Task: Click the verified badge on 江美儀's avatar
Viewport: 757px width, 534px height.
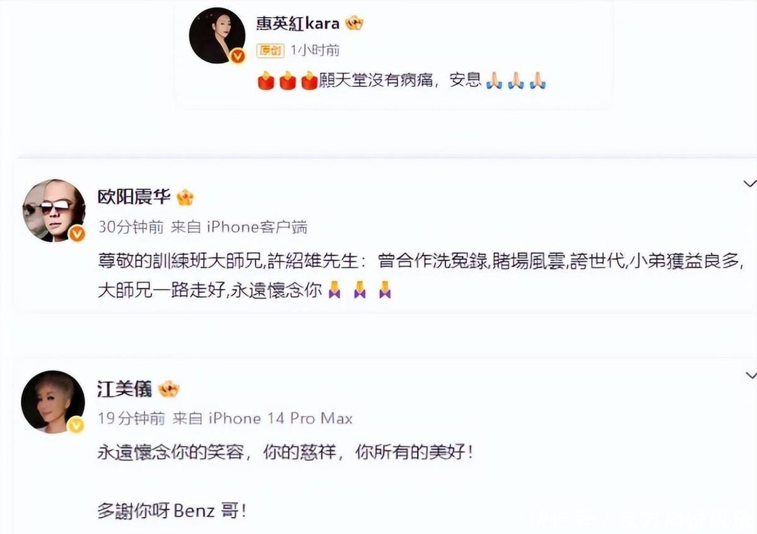Action: tap(76, 425)
